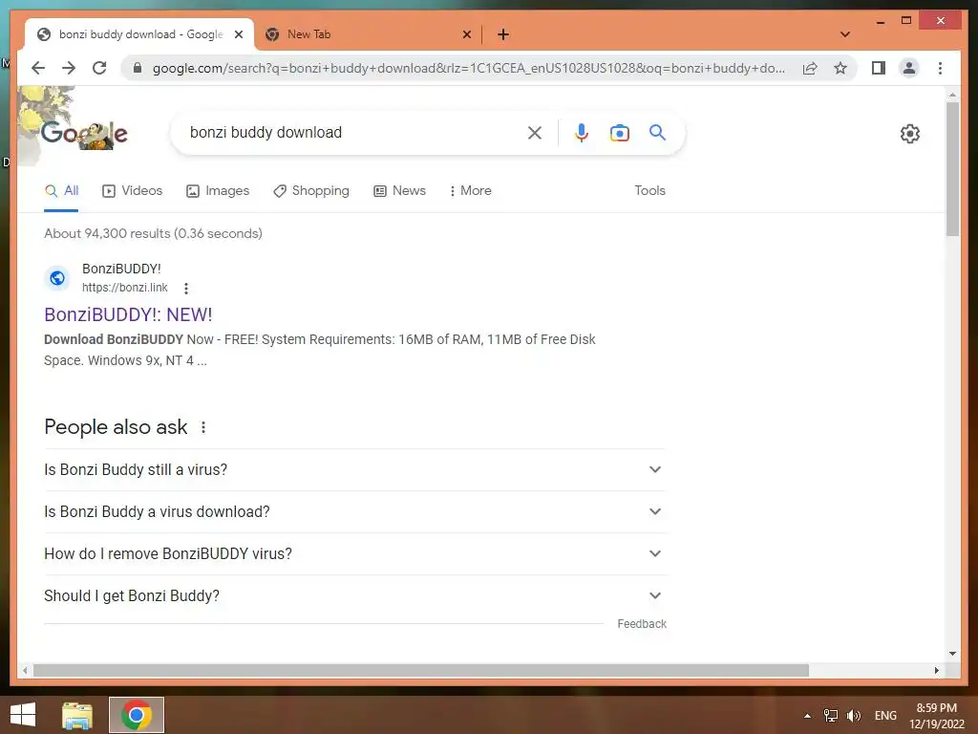This screenshot has height=734, width=978.
Task: Switch to Images results
Action: click(218, 190)
